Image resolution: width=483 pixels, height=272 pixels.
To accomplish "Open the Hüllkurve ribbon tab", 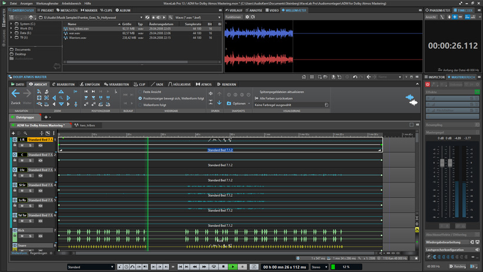I will pyautogui.click(x=180, y=84).
